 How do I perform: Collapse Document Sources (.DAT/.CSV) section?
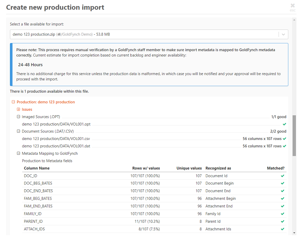pos(18,132)
